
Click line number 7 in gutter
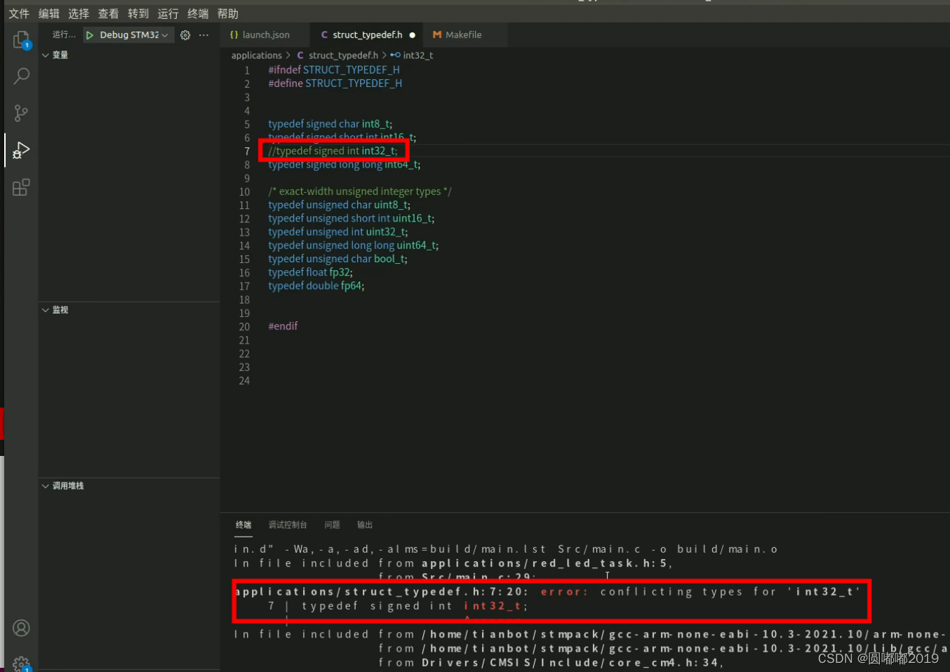[246, 152]
